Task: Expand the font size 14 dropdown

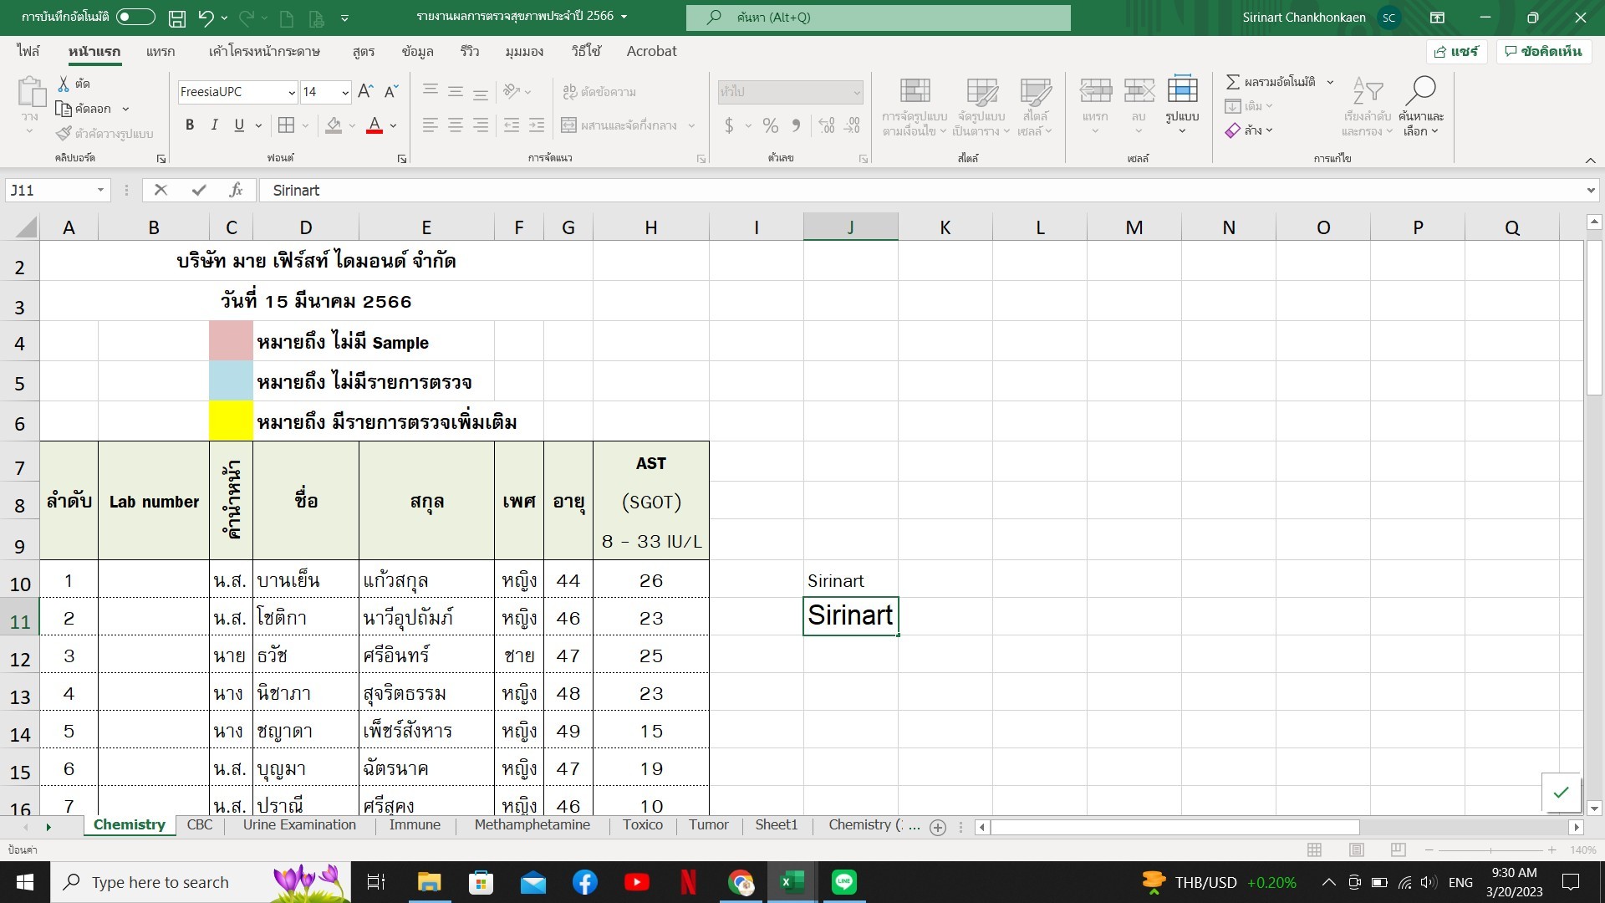Action: [345, 92]
